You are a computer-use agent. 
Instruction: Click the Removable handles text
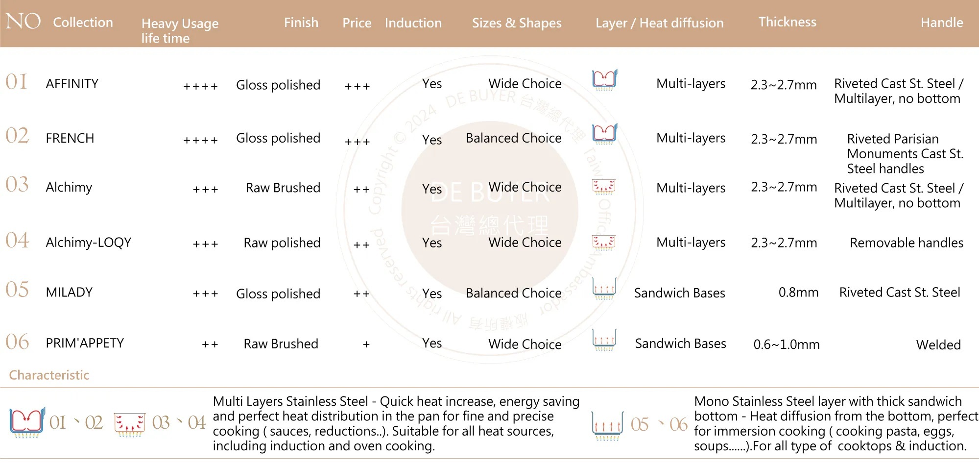point(906,243)
